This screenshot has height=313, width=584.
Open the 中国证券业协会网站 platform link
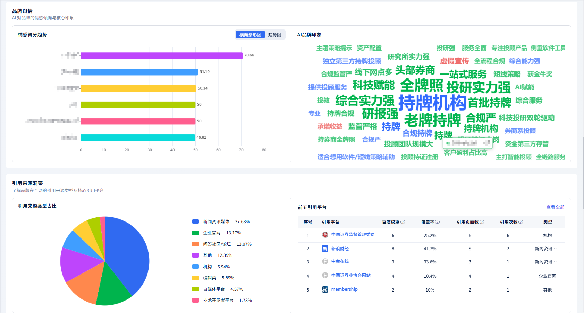[x=351, y=275]
